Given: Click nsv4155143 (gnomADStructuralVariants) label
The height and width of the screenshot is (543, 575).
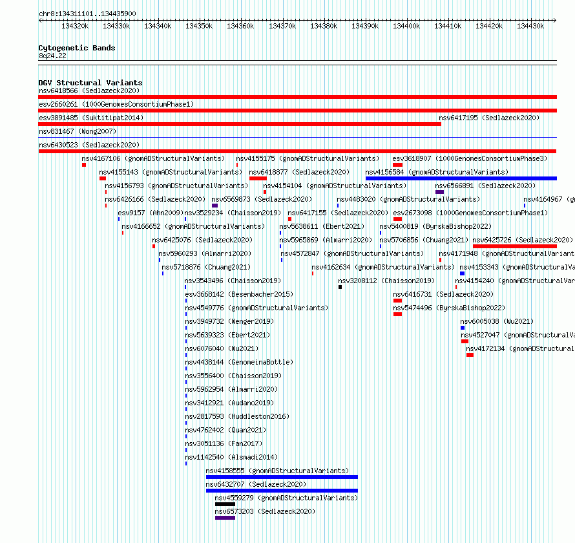Looking at the screenshot, I should [x=171, y=172].
